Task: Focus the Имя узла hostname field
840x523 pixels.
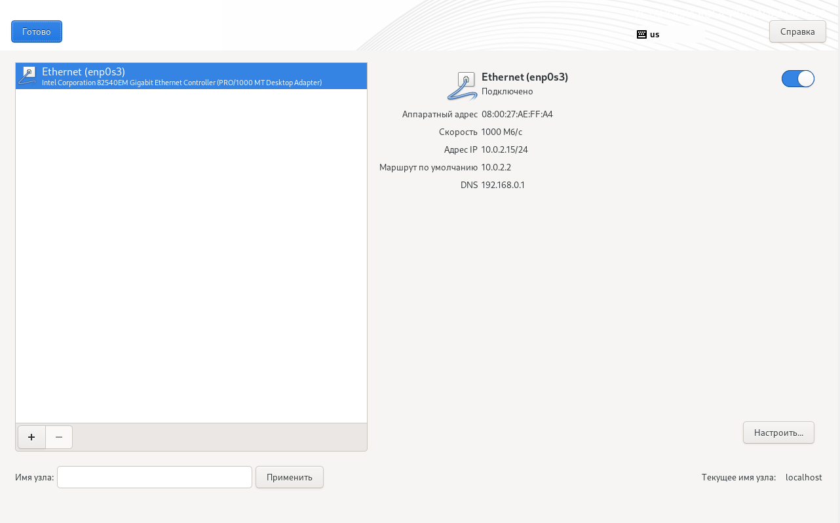Action: tap(155, 477)
